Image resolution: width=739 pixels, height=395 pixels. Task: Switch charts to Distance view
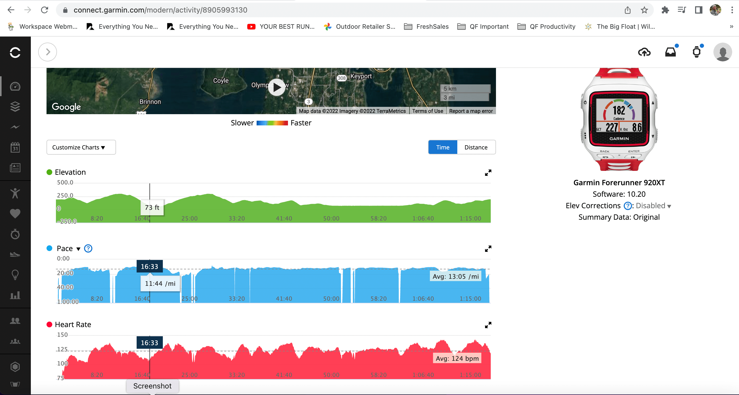click(476, 147)
